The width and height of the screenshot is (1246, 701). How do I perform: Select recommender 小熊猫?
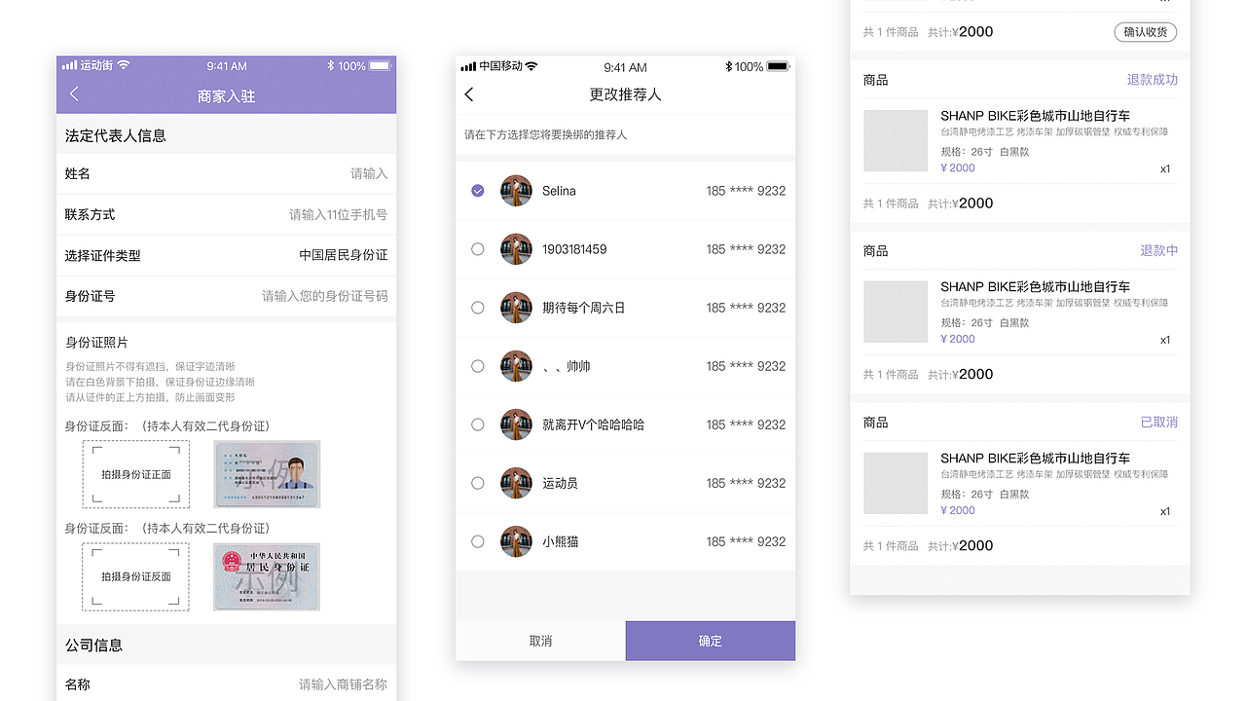[478, 541]
